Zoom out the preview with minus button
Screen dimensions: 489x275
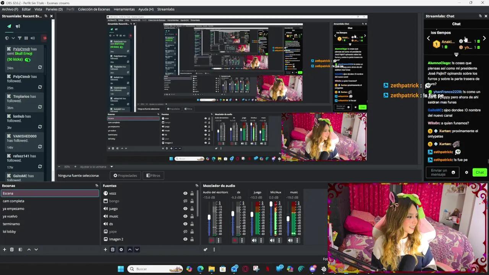(x=59, y=167)
